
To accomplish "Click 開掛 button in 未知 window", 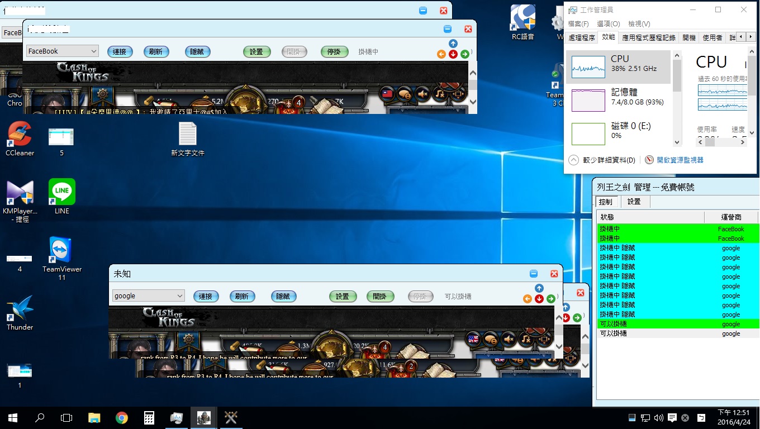I will [380, 296].
